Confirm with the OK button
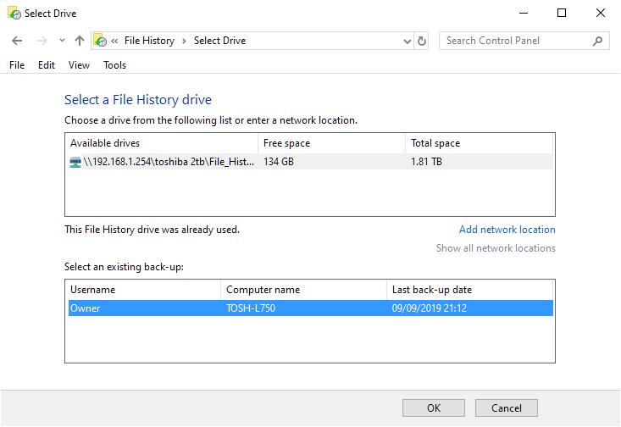The height and width of the screenshot is (427, 621). pyautogui.click(x=434, y=408)
